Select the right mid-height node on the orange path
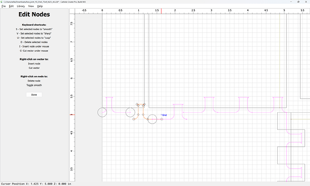 (143, 115)
